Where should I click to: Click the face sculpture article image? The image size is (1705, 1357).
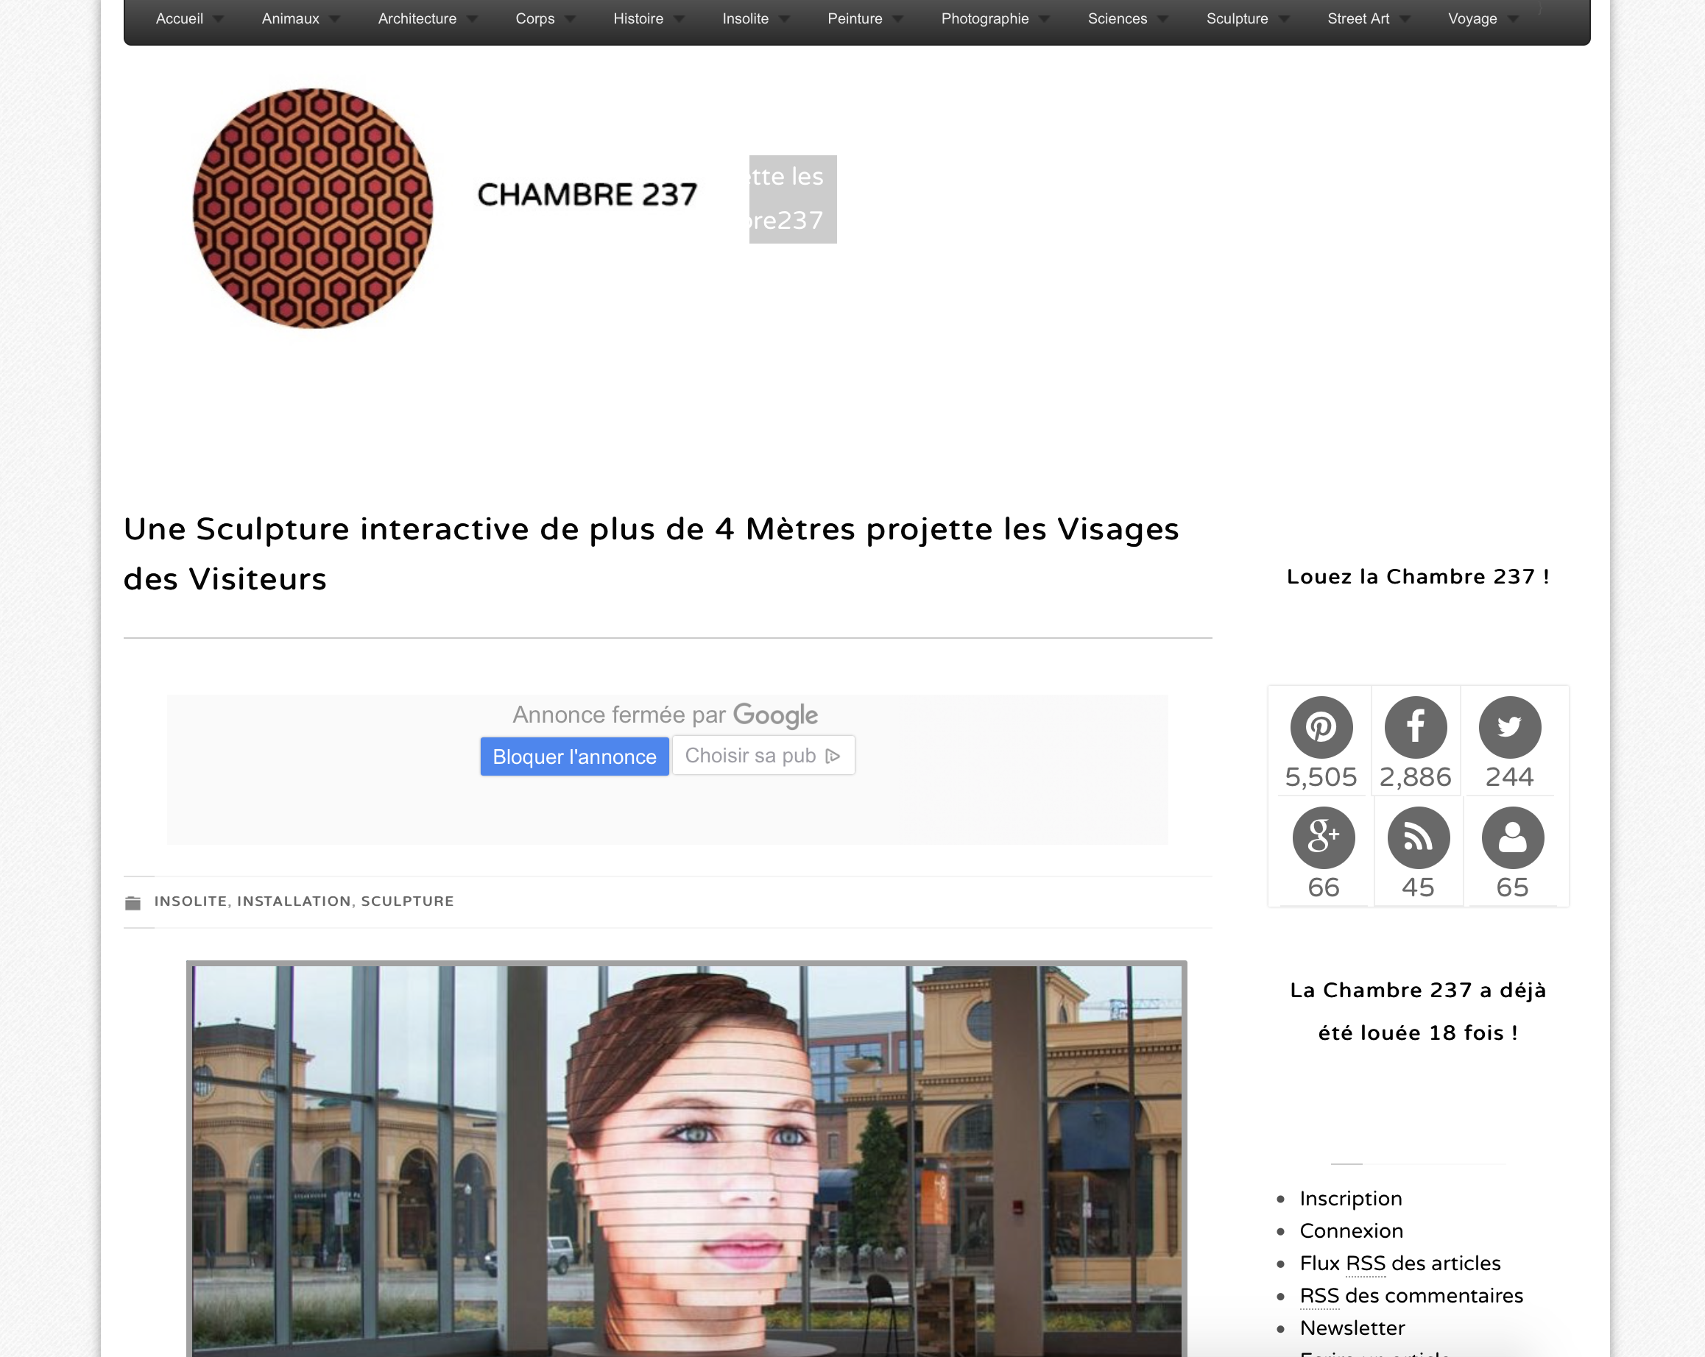pyautogui.click(x=686, y=1160)
